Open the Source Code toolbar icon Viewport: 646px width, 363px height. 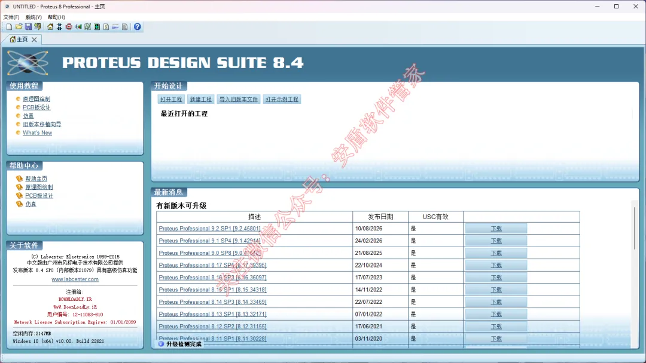(115, 27)
